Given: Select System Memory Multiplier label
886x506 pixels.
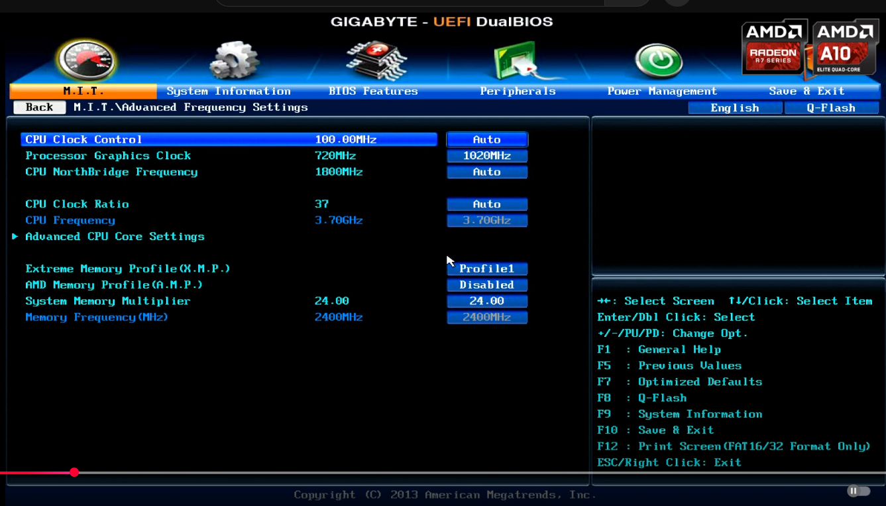Looking at the screenshot, I should click(108, 301).
